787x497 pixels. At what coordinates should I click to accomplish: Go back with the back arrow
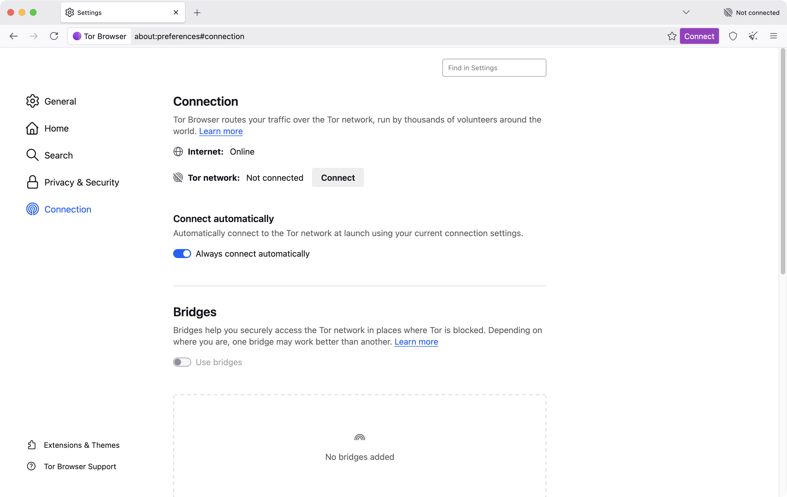pos(13,36)
